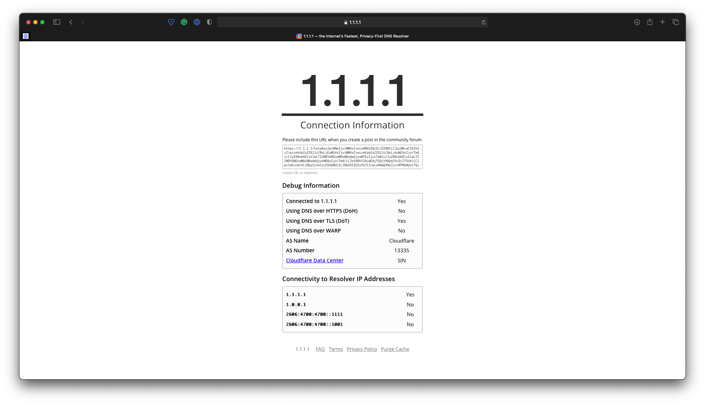Show the tab overview
This screenshot has width=705, height=405.
[676, 22]
